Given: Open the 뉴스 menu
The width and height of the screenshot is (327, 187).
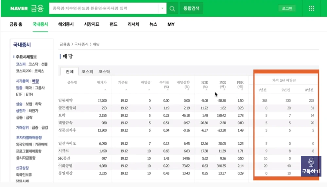Looking at the screenshot, I should 153,24.
